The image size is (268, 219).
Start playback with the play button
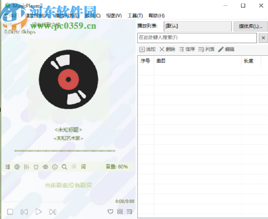click(38, 212)
